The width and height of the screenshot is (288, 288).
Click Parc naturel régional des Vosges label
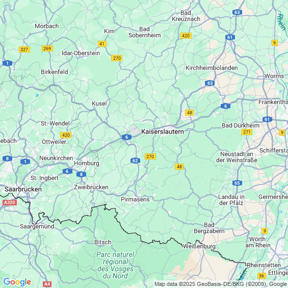pyautogui.click(x=115, y=265)
